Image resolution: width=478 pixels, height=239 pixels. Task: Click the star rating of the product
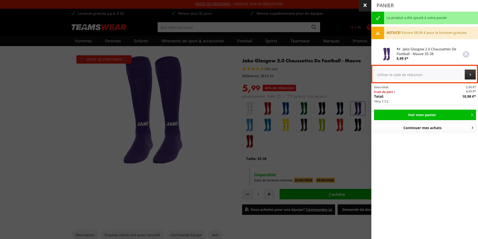[x=253, y=69]
